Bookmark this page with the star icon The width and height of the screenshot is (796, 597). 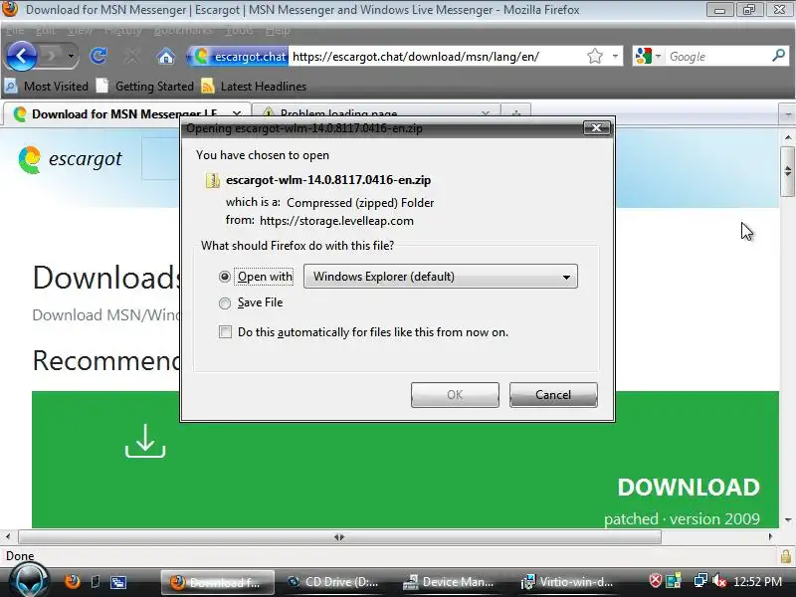595,56
